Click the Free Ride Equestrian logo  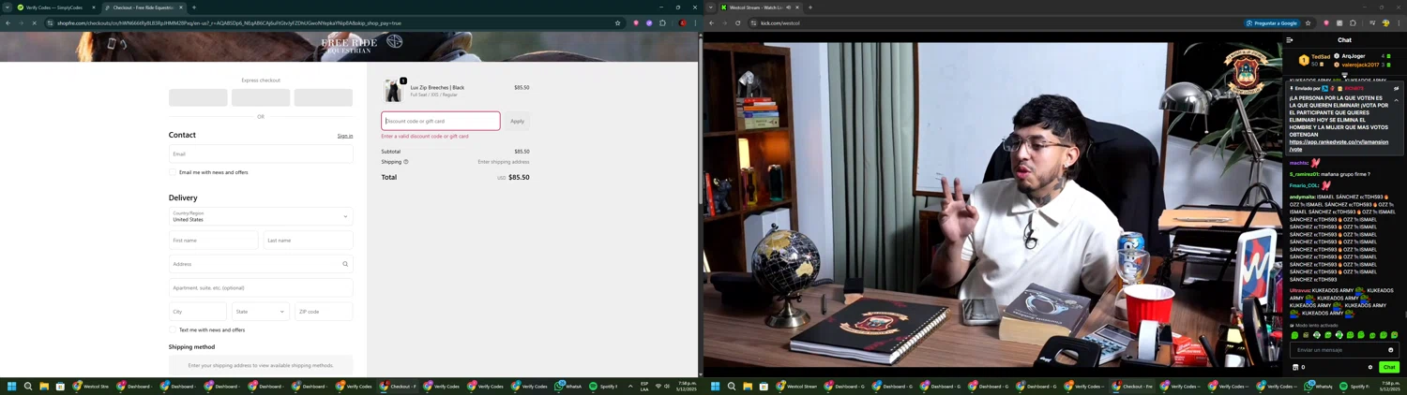361,43
